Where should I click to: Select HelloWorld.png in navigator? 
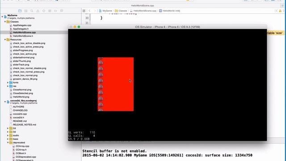point(21,97)
